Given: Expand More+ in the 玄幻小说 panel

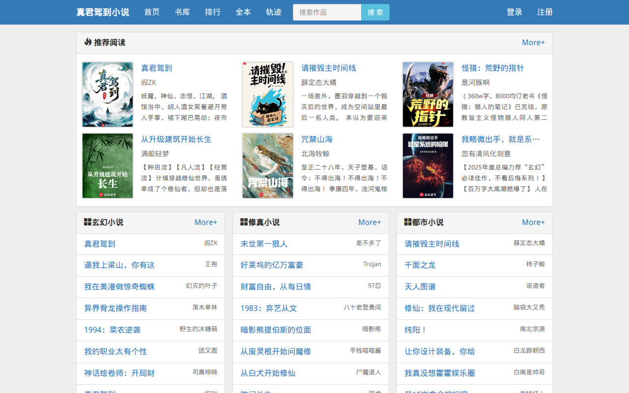Looking at the screenshot, I should (205, 223).
